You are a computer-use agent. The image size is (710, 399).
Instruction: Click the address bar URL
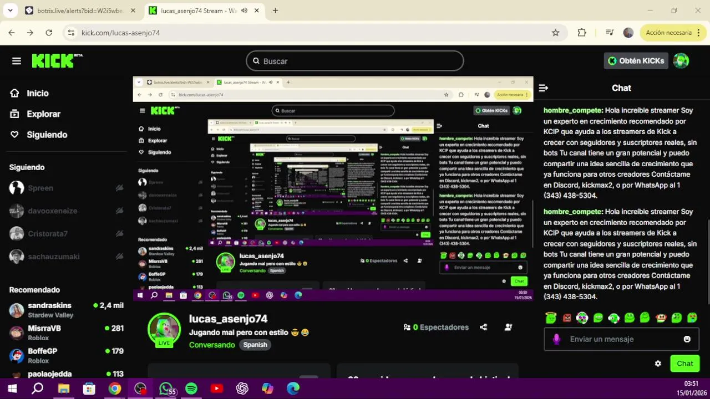click(120, 33)
